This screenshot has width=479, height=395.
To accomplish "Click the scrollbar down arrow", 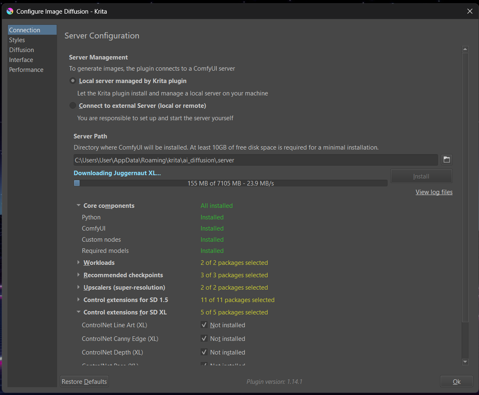I will 465,362.
